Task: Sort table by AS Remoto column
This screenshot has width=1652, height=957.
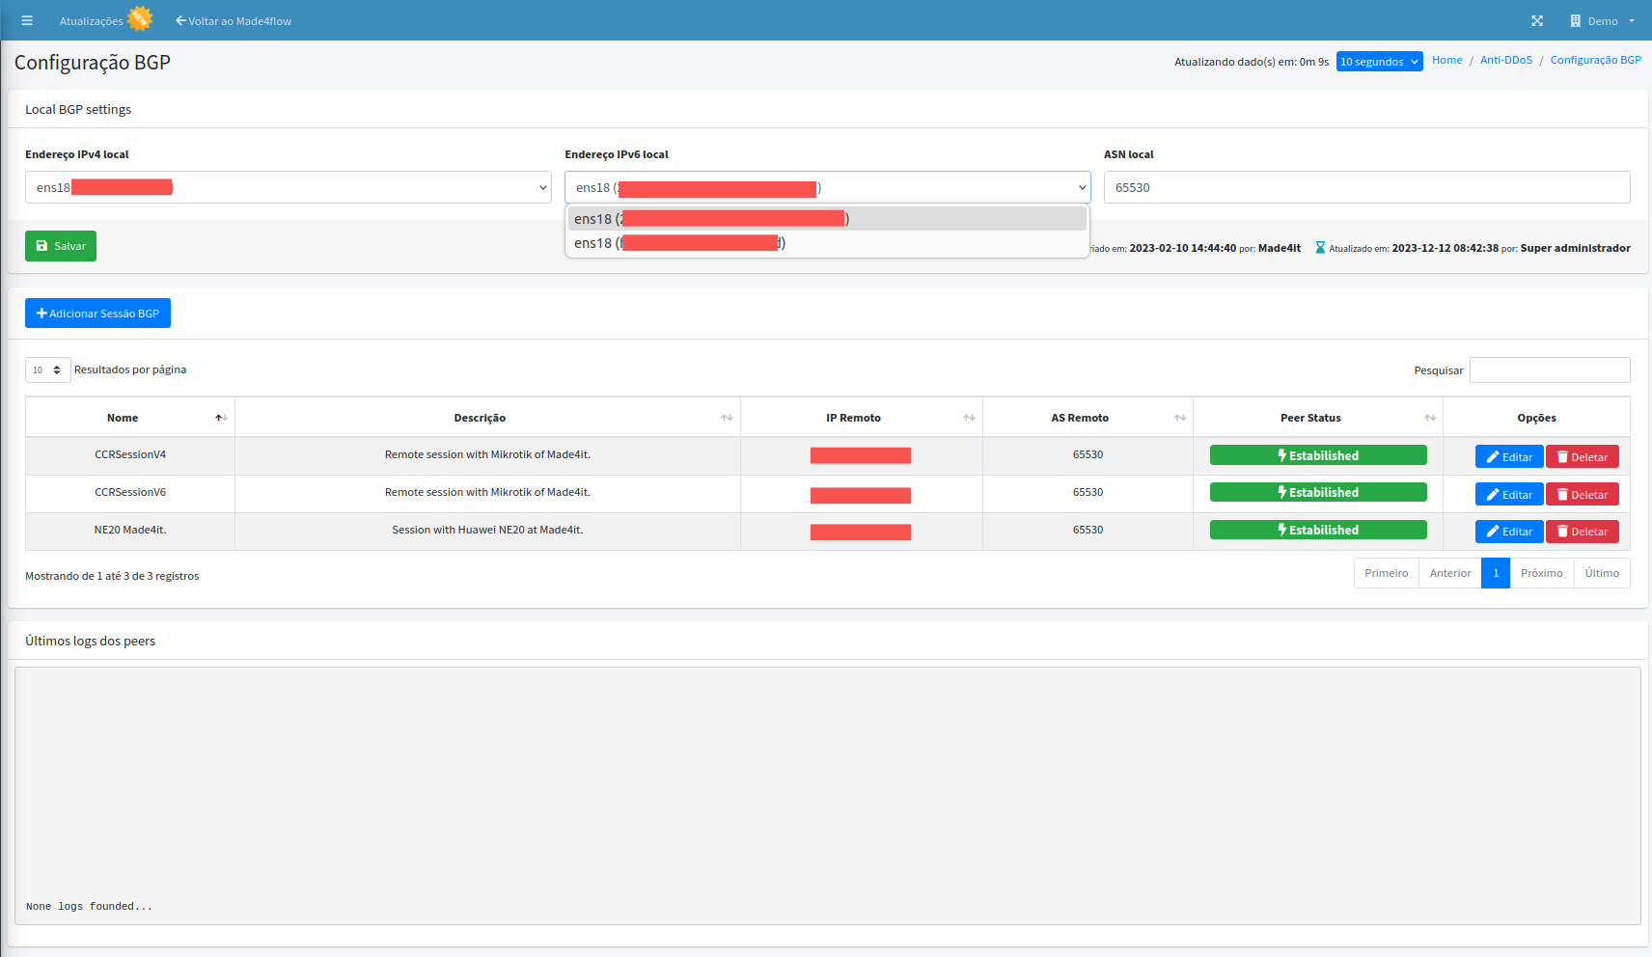Action: [x=1088, y=418]
